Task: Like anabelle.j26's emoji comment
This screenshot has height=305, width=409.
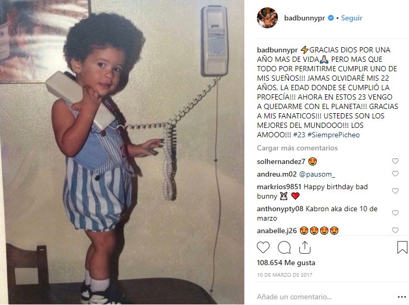Action: click(x=395, y=230)
